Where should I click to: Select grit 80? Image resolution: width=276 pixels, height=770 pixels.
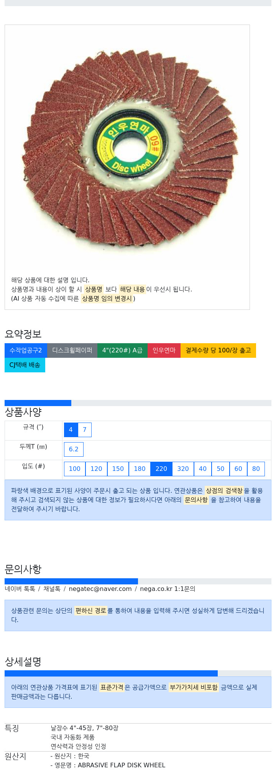256,469
